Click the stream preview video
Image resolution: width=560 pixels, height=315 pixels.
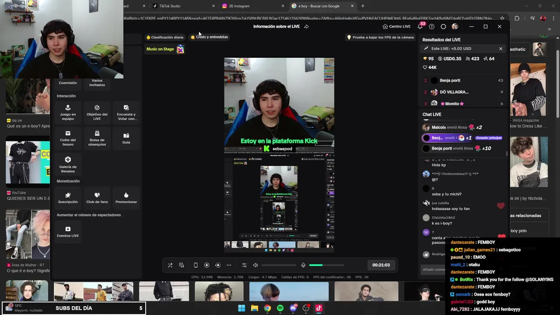(279, 155)
